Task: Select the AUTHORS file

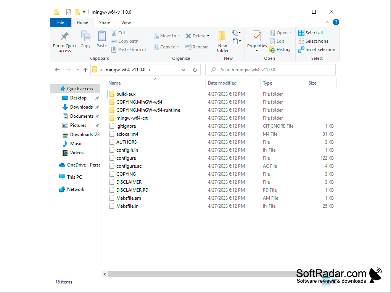Action: 221,142
